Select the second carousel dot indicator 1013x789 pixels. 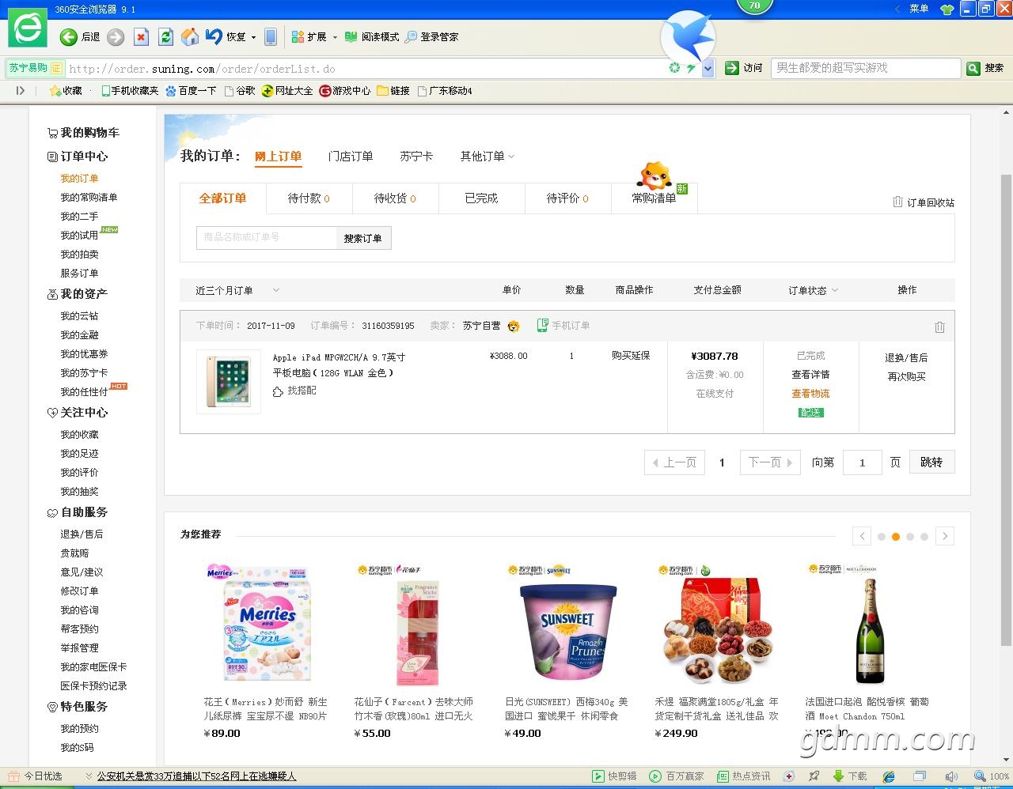[x=896, y=537]
